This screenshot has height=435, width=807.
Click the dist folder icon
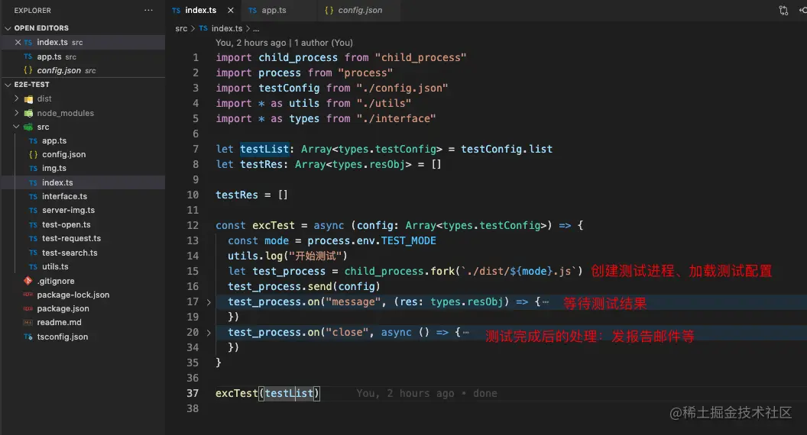tap(28, 98)
